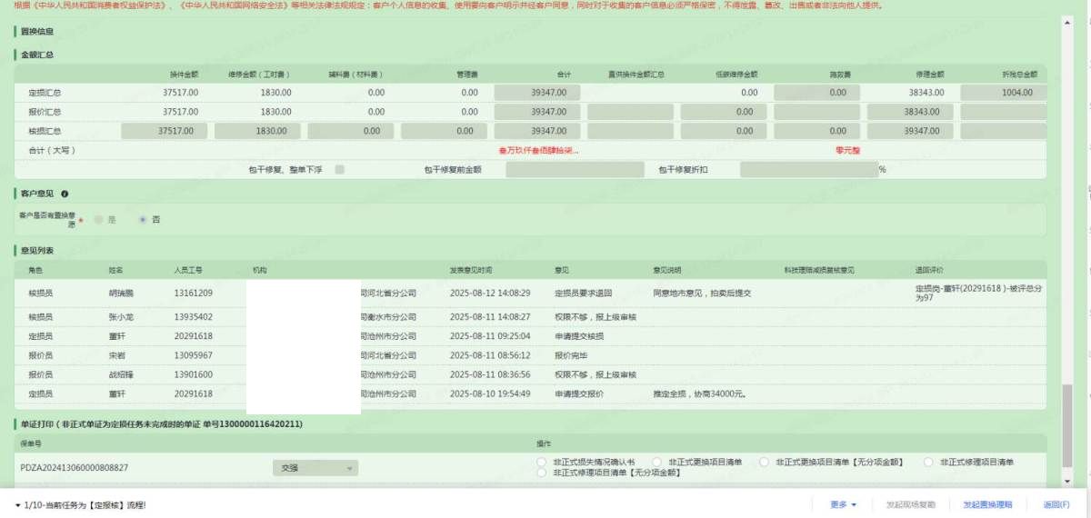Click 发起置换理赔 button
1091x518 pixels.
pyautogui.click(x=986, y=504)
